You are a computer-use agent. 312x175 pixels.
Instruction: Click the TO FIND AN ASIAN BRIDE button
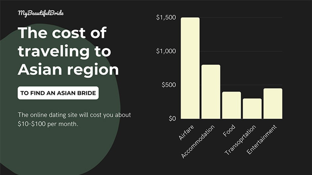[x=58, y=93]
